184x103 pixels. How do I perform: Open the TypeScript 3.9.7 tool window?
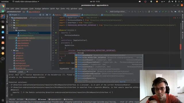[55, 99]
